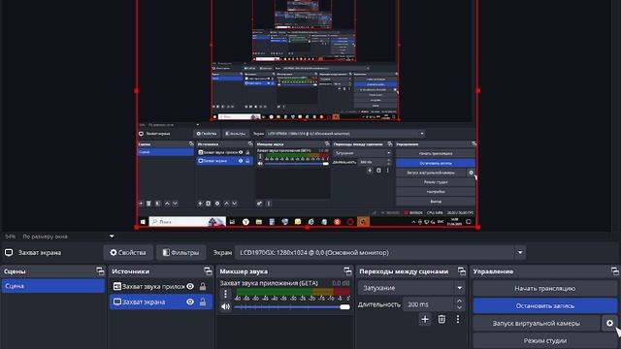Scene filters icon in preview's Сцены panel
621x349 pixels.
pos(157,204)
